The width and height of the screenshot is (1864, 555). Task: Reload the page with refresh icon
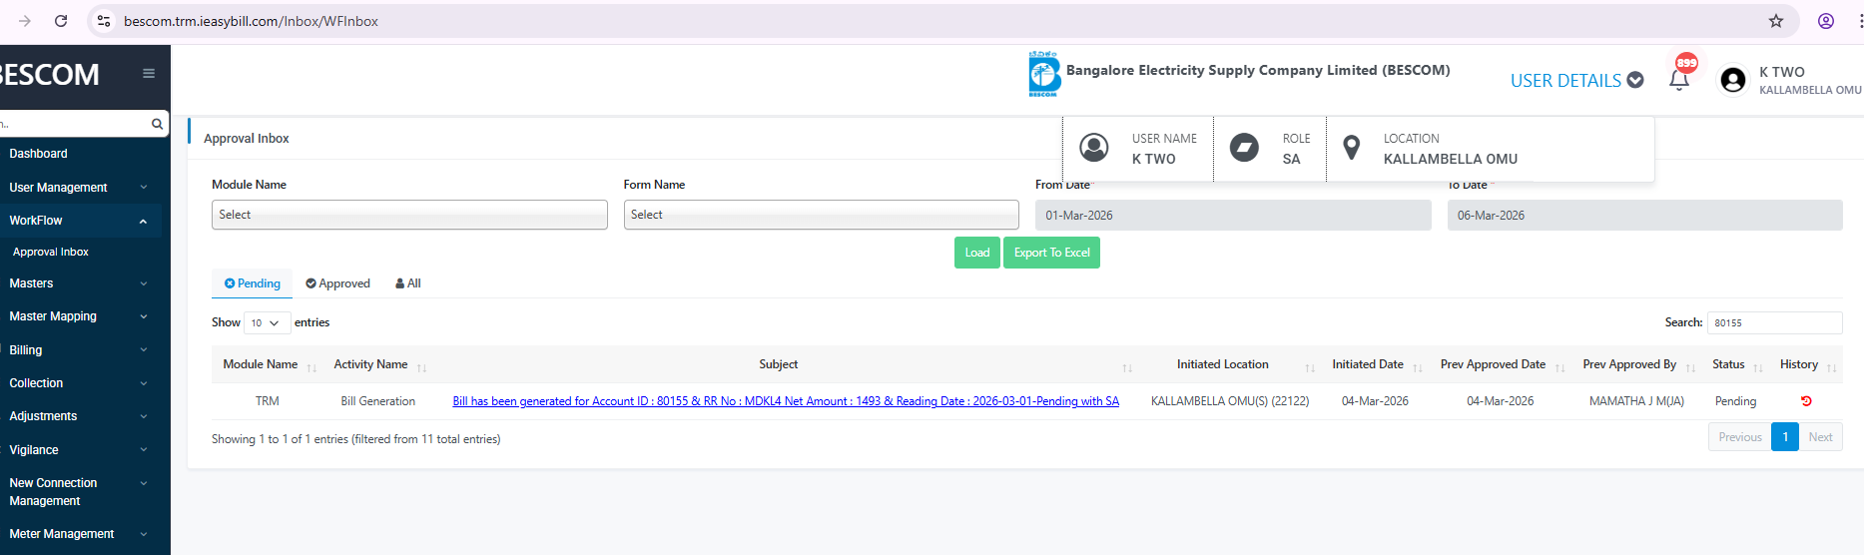pos(61,21)
